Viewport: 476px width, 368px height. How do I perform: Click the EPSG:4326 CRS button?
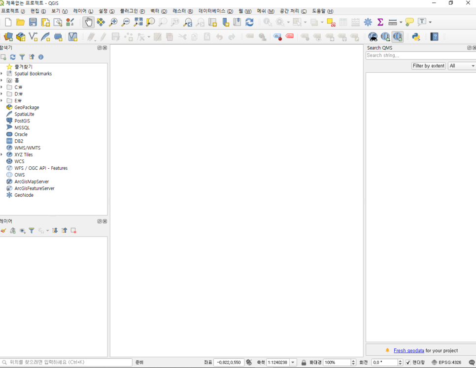tap(446, 363)
